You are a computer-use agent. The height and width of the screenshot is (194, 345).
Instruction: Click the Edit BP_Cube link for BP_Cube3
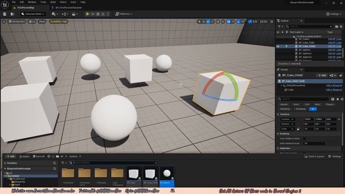(x=335, y=39)
